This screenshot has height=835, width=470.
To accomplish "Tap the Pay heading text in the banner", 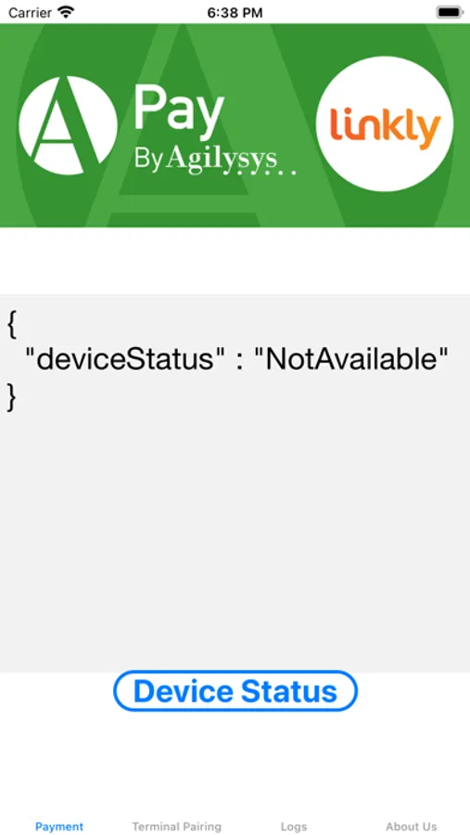I will [178, 110].
